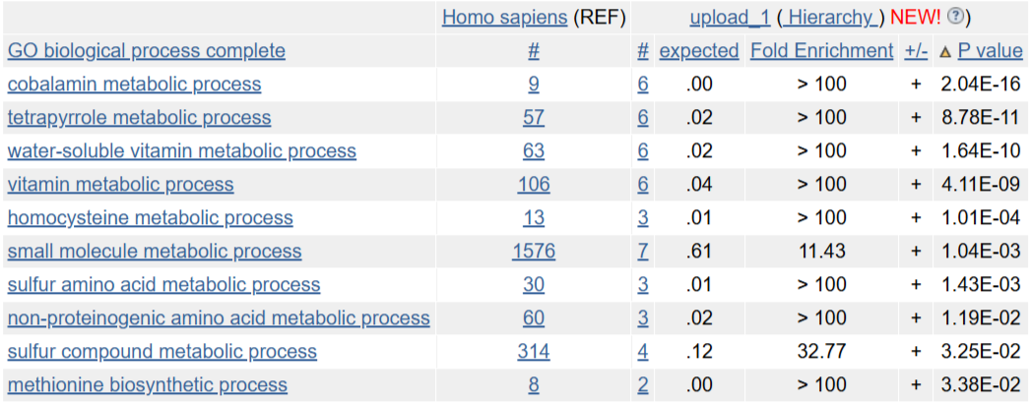
Task: Click the 1576 reference gene count
Action: click(533, 251)
